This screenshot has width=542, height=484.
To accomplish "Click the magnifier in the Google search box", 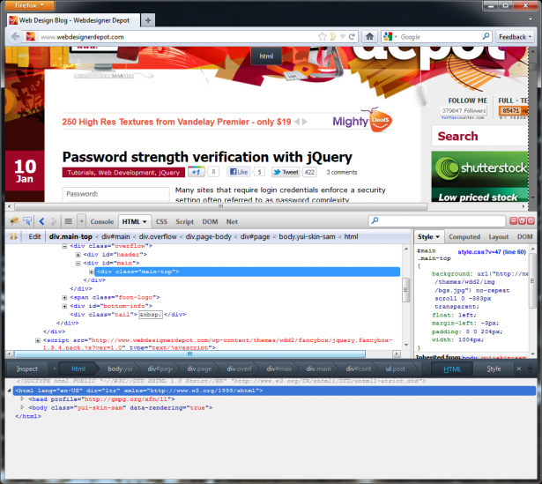I will pyautogui.click(x=486, y=36).
